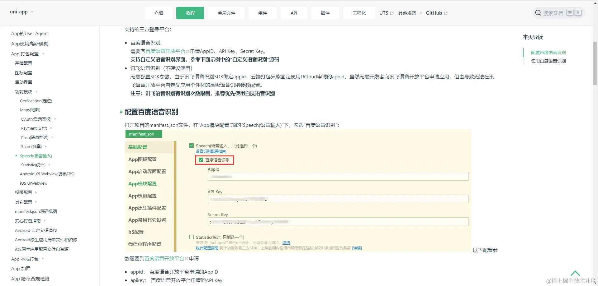Viewport: 598px width, 286px height.
Task: Click the search magnifier icon
Action: pos(538,13)
